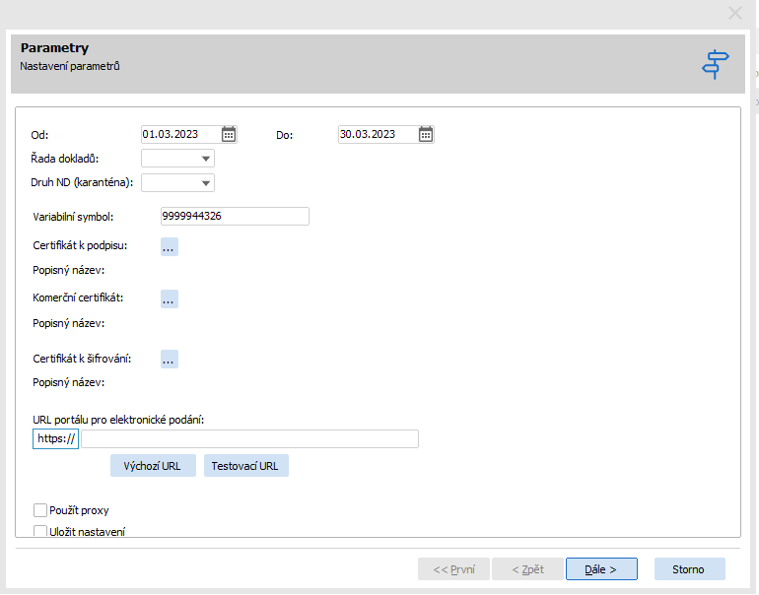
Task: Proceed with the Dále button
Action: [601, 569]
